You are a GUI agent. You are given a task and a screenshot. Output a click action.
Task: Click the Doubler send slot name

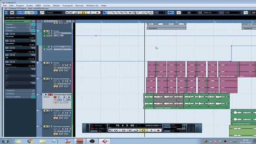pos(10,44)
